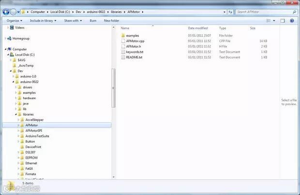Select examples folder in navigation tree
This screenshot has width=300, height=195.
click(x=29, y=92)
